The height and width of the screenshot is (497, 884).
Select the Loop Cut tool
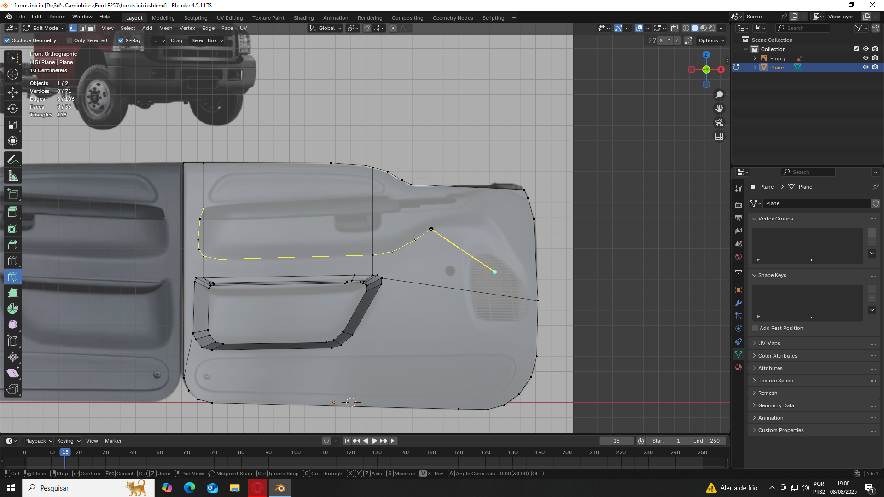[x=13, y=260]
